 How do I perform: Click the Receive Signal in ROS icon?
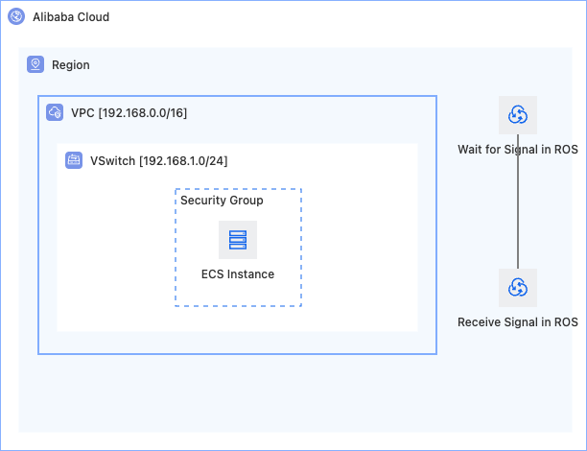(x=518, y=288)
